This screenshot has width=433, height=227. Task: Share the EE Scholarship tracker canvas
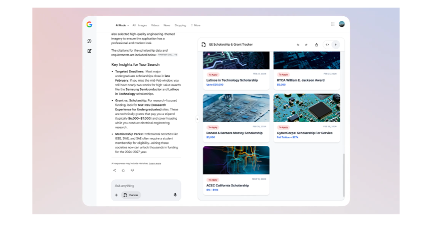(x=317, y=45)
